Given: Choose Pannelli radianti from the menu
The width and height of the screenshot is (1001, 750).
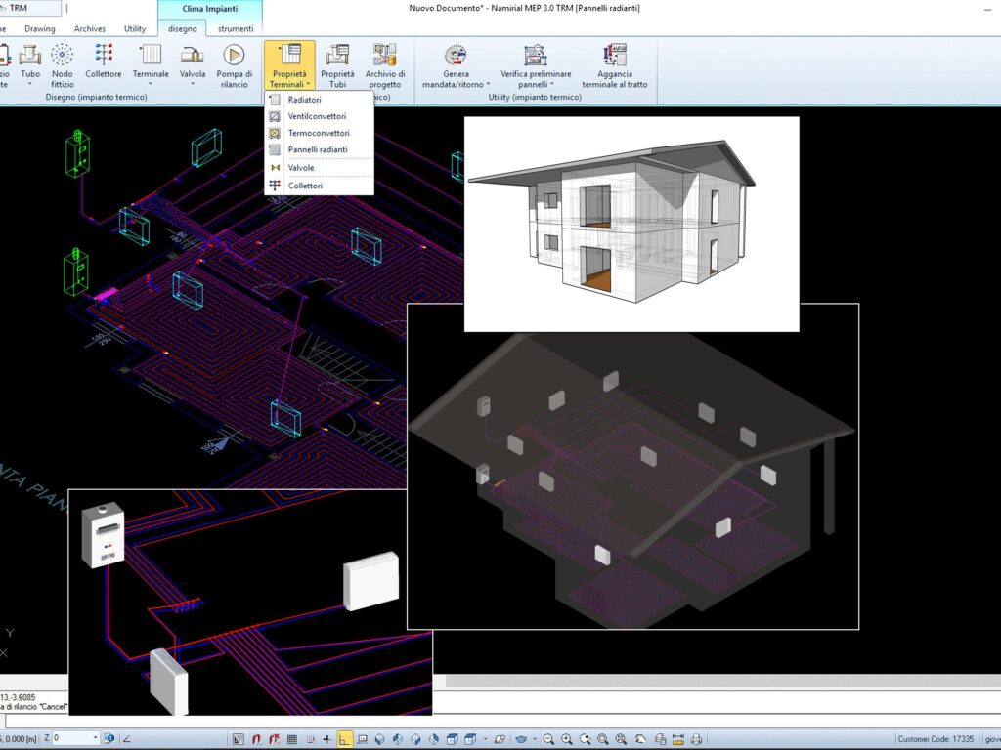Looking at the screenshot, I should point(318,149).
